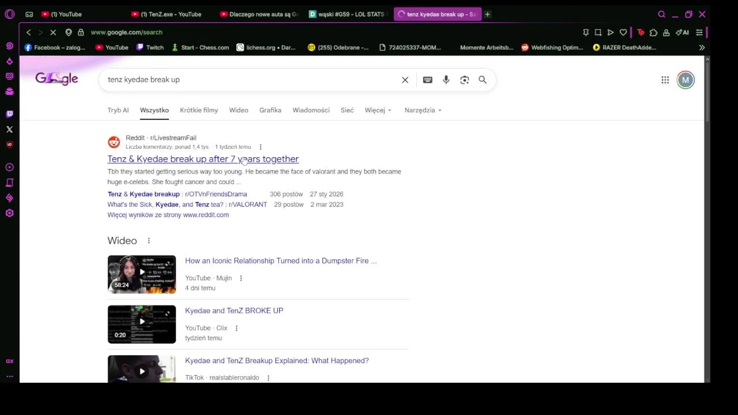Open the lichess.org bookmark
The width and height of the screenshot is (738, 415).
coord(266,47)
